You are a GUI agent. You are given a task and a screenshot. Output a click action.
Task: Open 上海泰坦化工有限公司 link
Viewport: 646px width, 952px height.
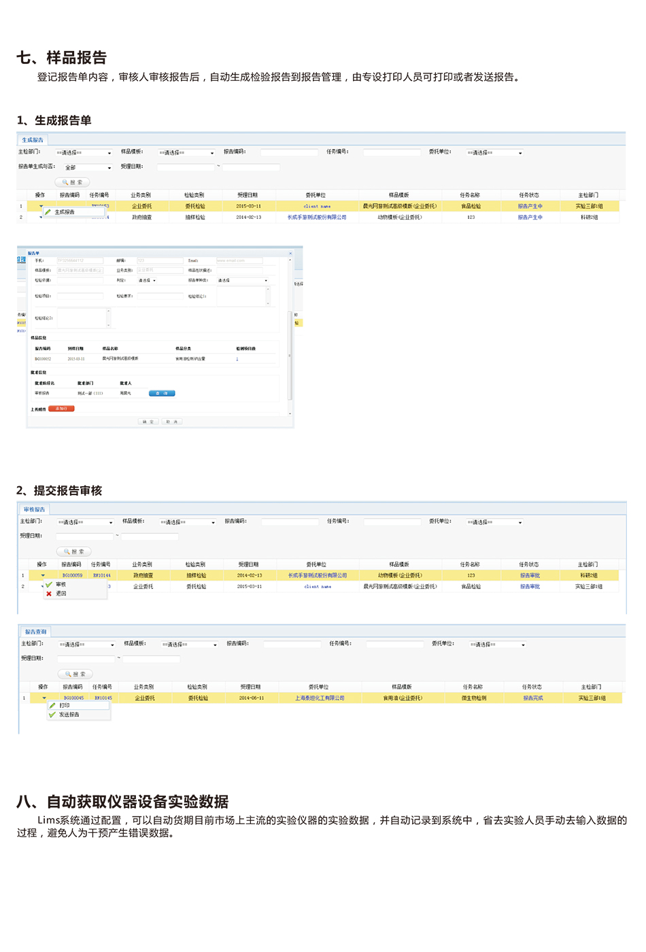(x=320, y=698)
